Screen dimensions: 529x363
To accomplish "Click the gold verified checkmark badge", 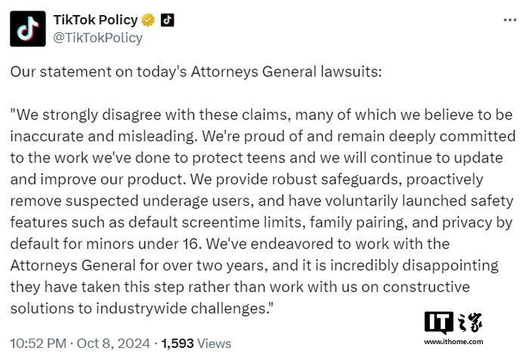I will (x=150, y=20).
